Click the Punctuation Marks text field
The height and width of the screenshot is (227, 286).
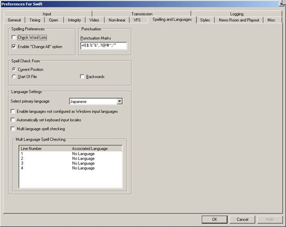(103, 46)
